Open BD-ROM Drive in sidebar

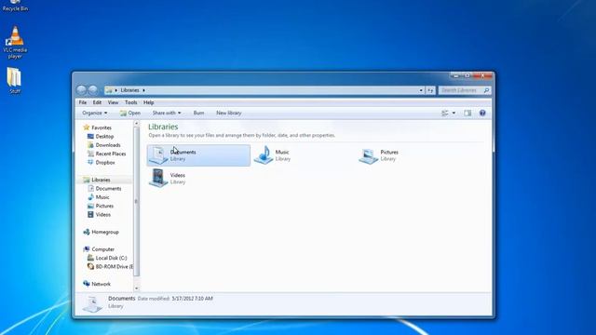pyautogui.click(x=110, y=267)
